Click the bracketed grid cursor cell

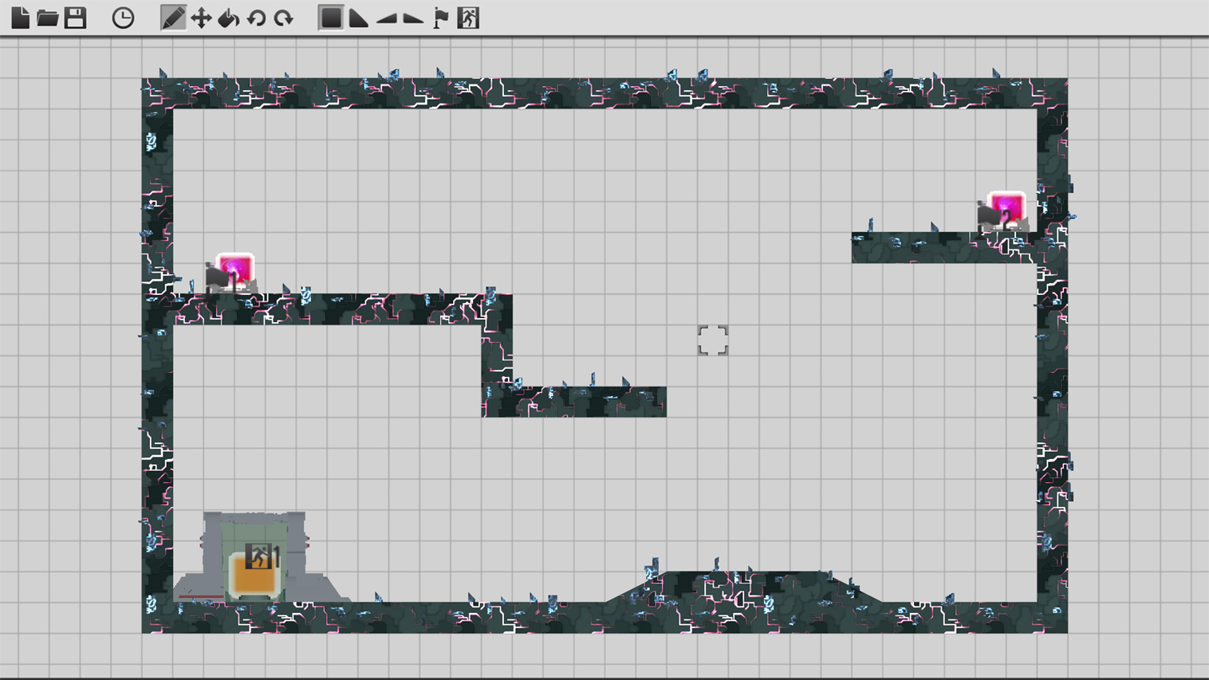click(x=713, y=340)
